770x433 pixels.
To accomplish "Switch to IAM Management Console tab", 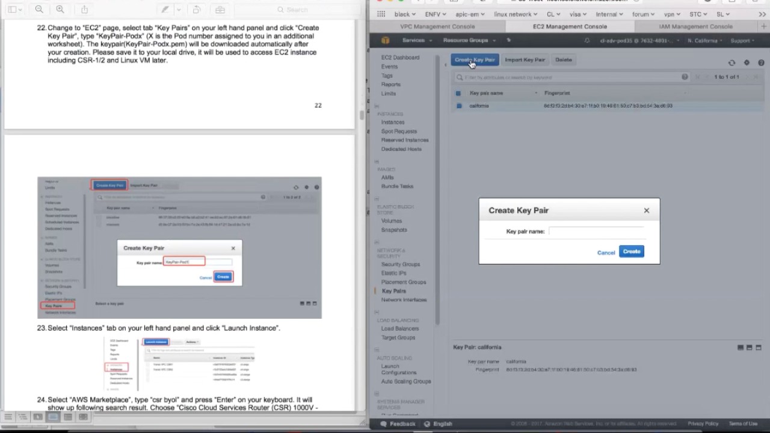I will click(x=695, y=26).
